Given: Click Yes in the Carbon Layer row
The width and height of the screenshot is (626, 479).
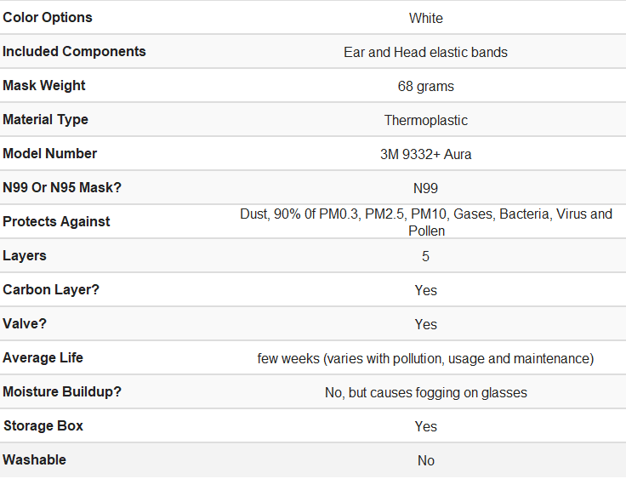Looking at the screenshot, I should pos(425,290).
